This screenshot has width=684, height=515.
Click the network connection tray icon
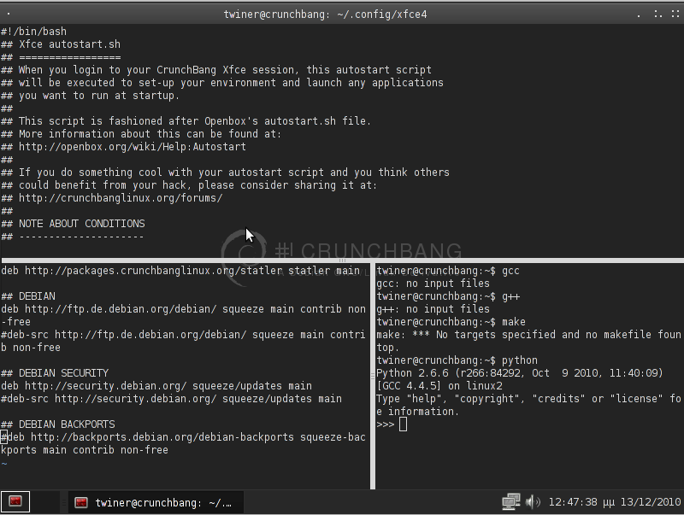click(x=510, y=502)
